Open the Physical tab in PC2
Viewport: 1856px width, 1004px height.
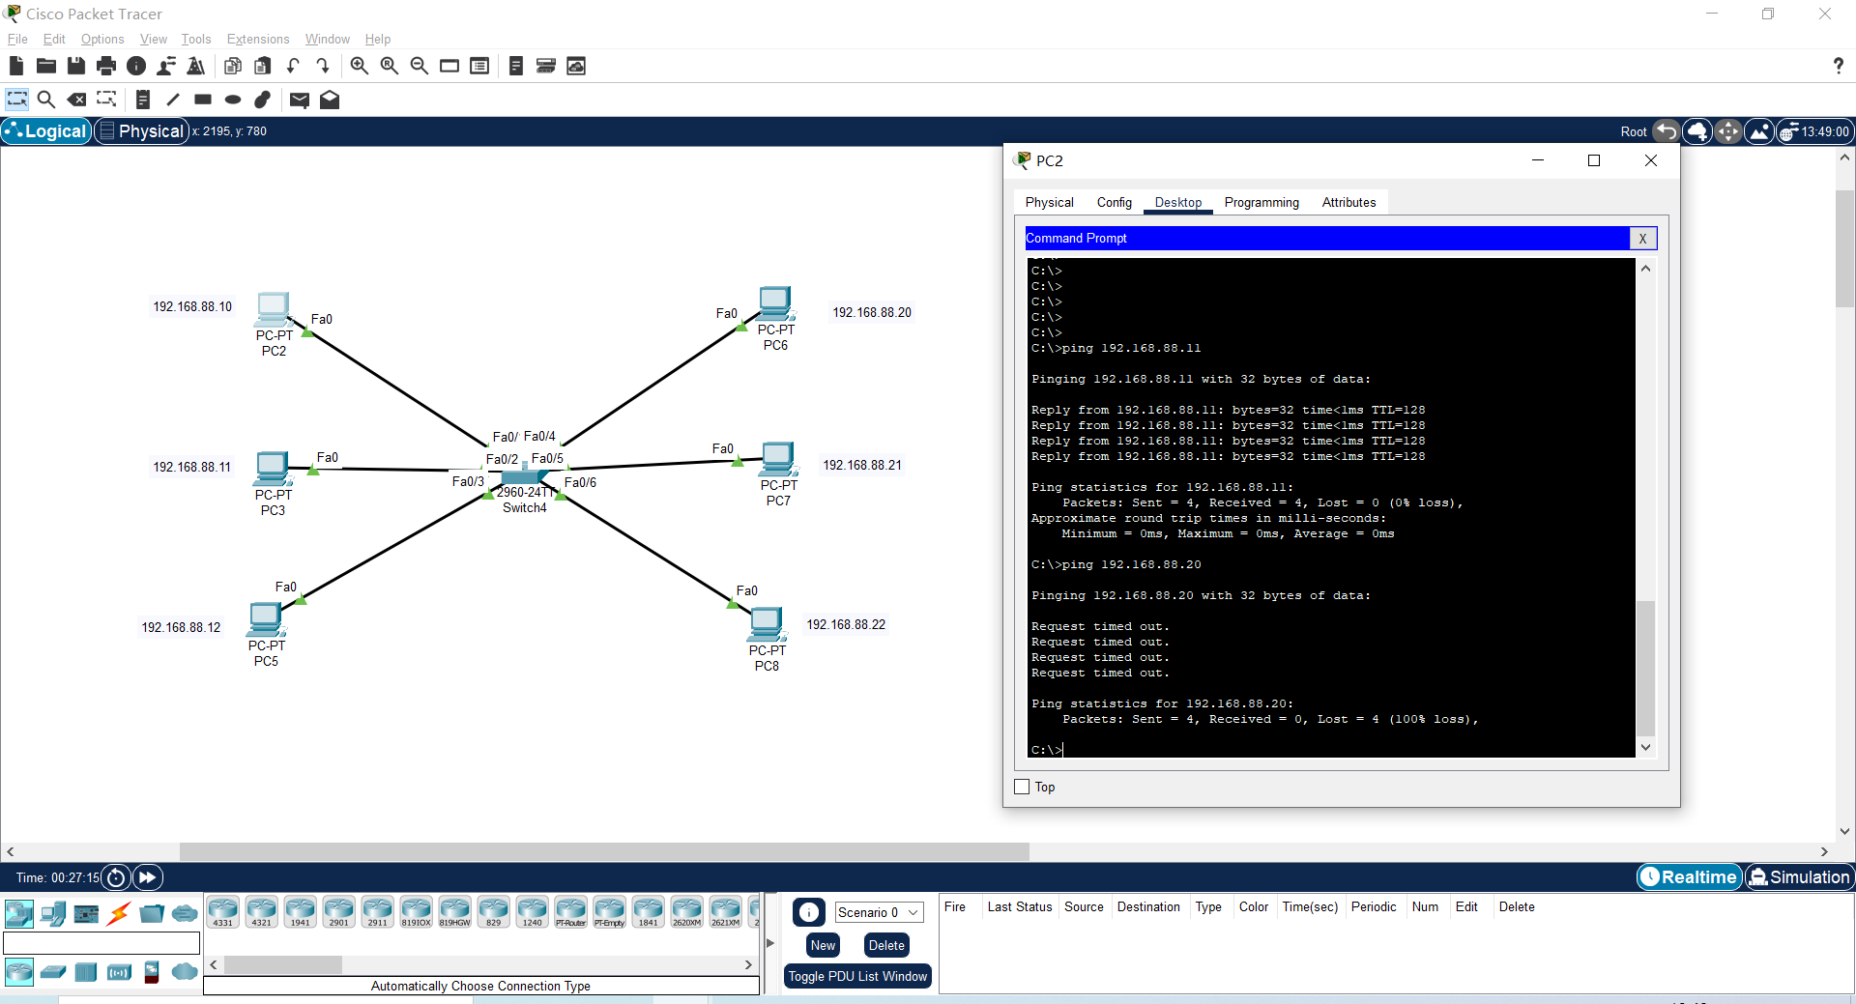click(1050, 202)
